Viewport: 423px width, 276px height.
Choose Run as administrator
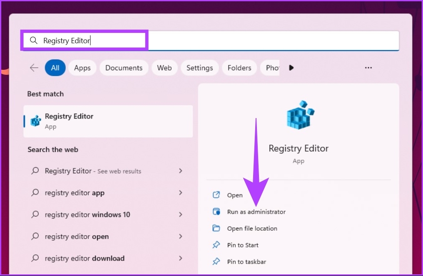[x=256, y=212]
